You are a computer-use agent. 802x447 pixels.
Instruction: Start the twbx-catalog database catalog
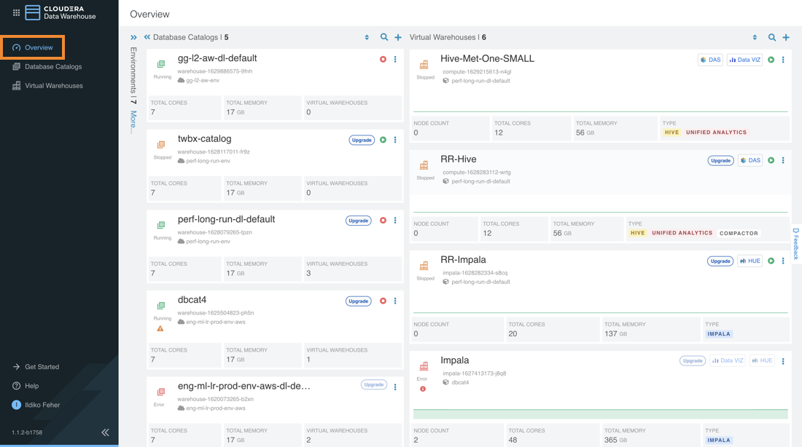click(x=383, y=140)
